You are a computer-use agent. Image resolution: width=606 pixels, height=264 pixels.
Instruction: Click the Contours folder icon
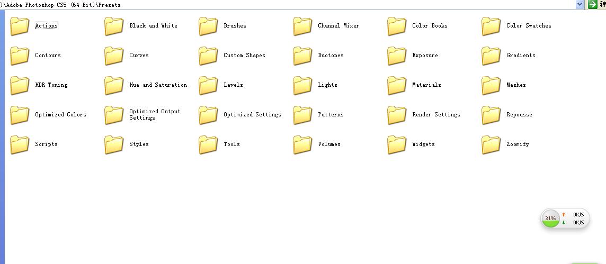(x=20, y=56)
